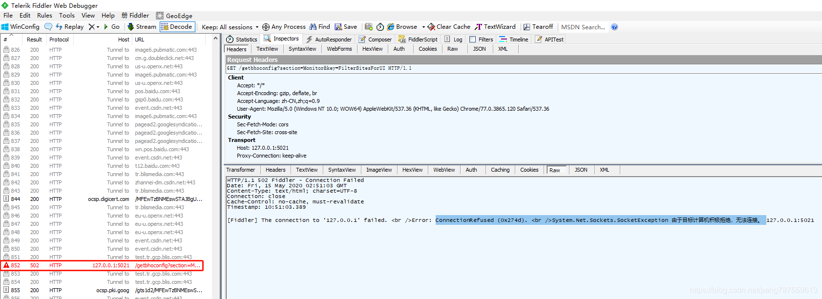Click the Replay toolbar button
The image size is (822, 299).
[x=69, y=27]
